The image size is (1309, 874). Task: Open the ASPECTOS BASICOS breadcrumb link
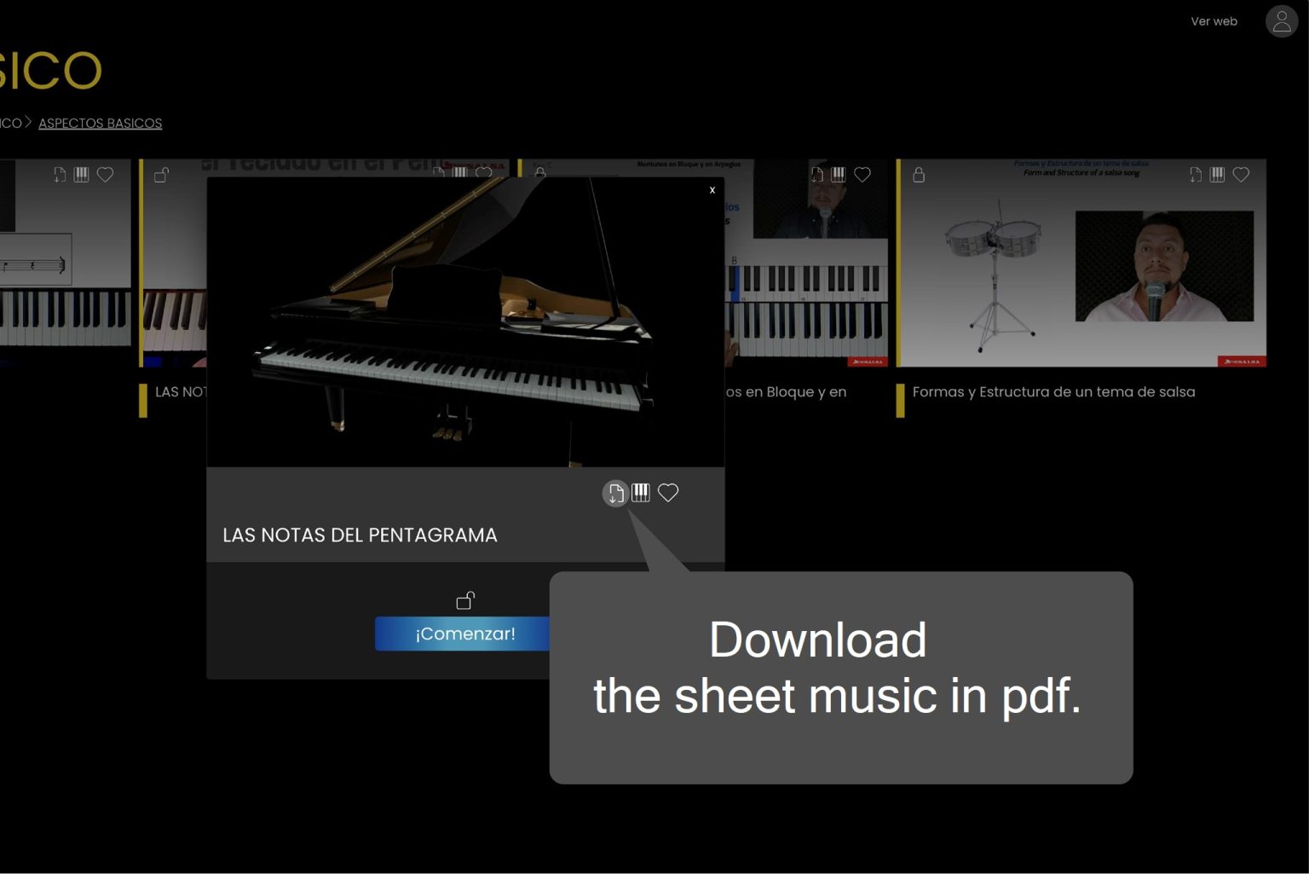tap(100, 123)
